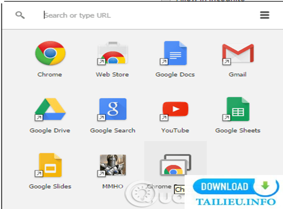Click the "Gmail" label text
283x209 pixels.
click(x=238, y=74)
